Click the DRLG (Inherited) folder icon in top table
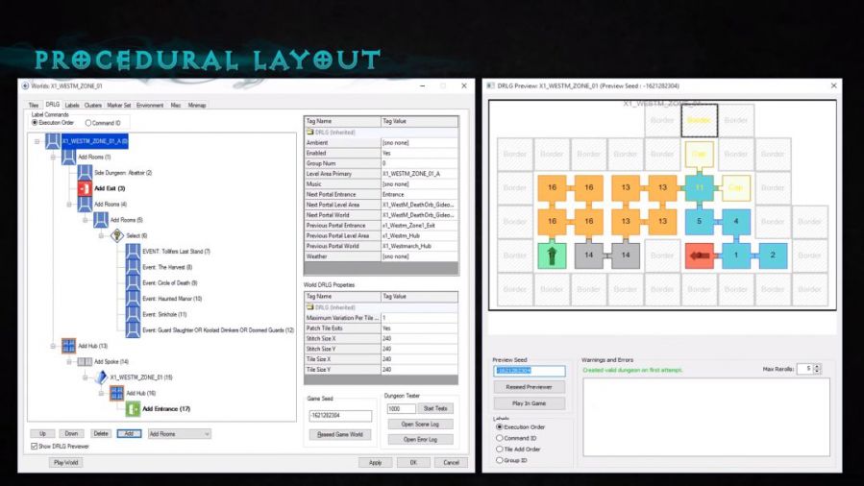The height and width of the screenshot is (486, 864). coord(309,133)
